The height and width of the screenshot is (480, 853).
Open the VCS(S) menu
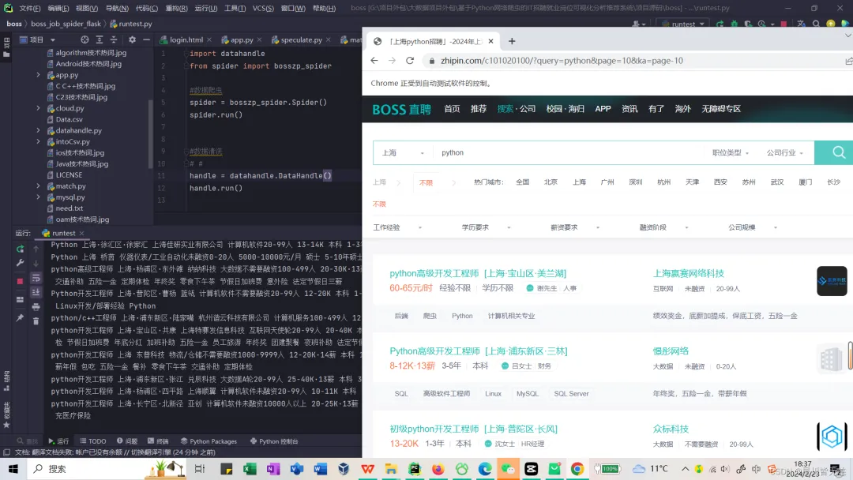coord(263,8)
